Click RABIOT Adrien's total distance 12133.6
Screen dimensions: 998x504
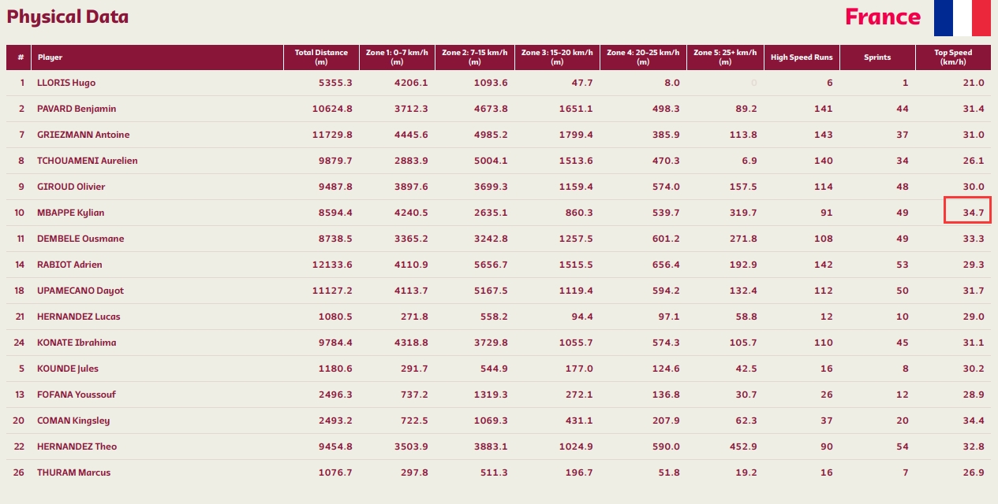[x=332, y=265]
